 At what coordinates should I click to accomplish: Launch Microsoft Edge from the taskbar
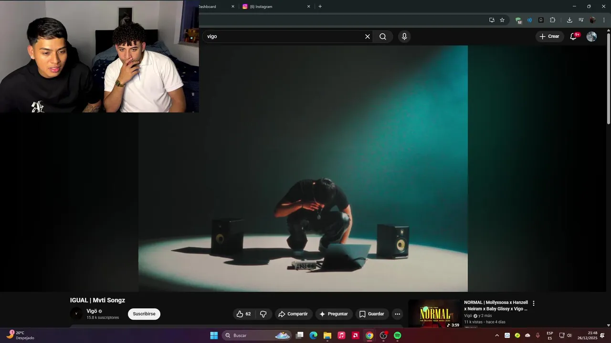point(313,335)
